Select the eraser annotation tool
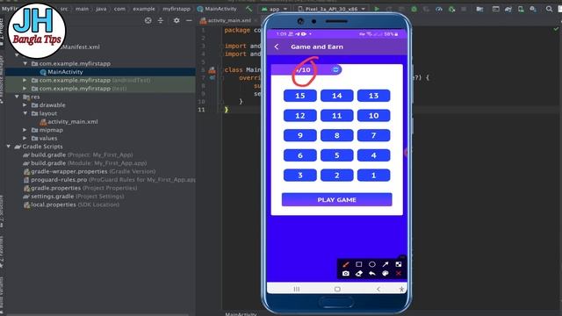 click(x=359, y=273)
